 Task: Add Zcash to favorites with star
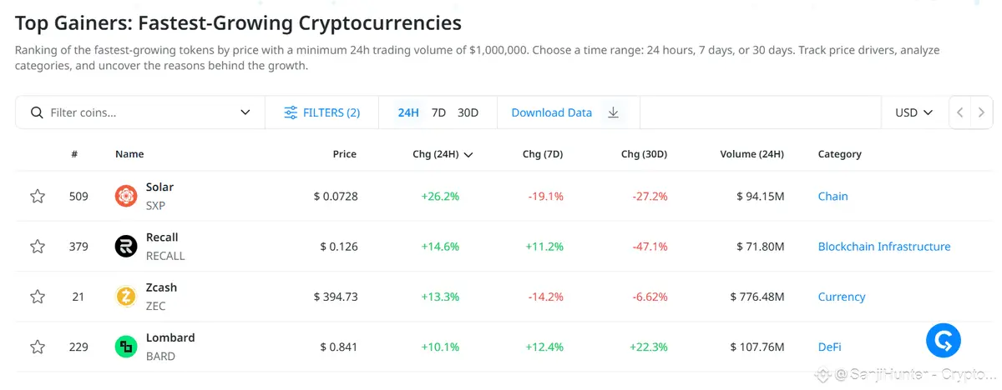pos(38,297)
